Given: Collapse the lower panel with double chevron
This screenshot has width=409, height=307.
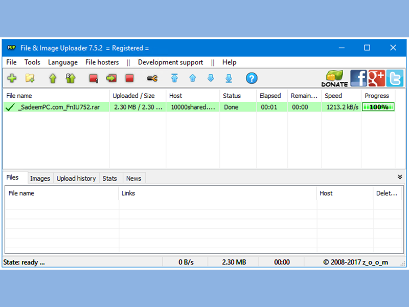Looking at the screenshot, I should coord(400,177).
